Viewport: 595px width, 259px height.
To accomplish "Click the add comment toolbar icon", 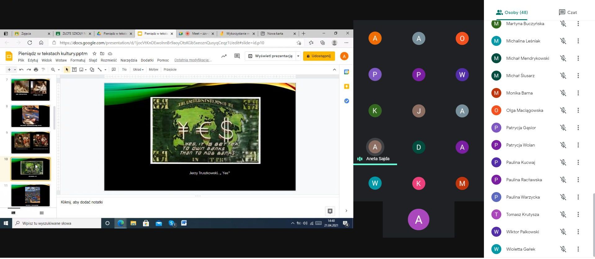I will pyautogui.click(x=114, y=70).
